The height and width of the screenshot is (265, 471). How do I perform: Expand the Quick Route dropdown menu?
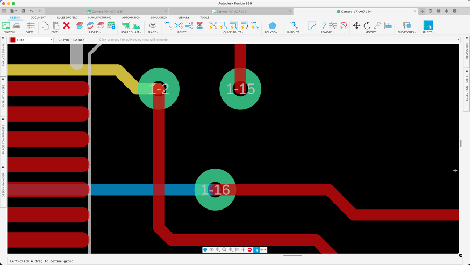point(234,32)
